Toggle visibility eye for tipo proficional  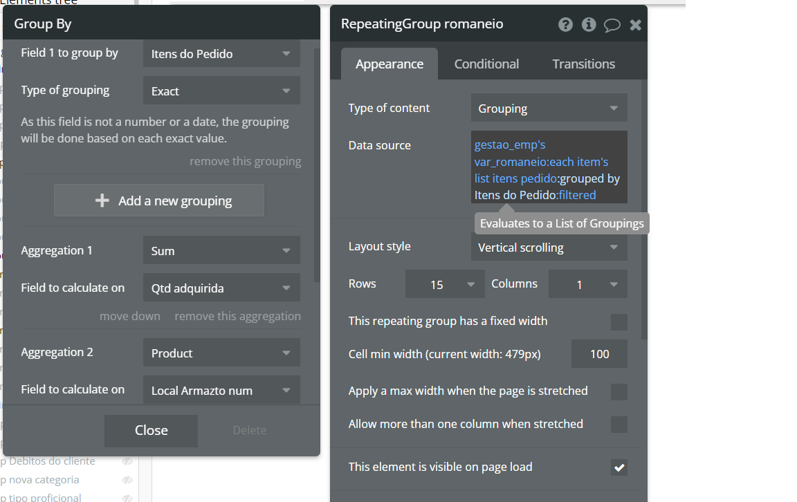point(127,498)
